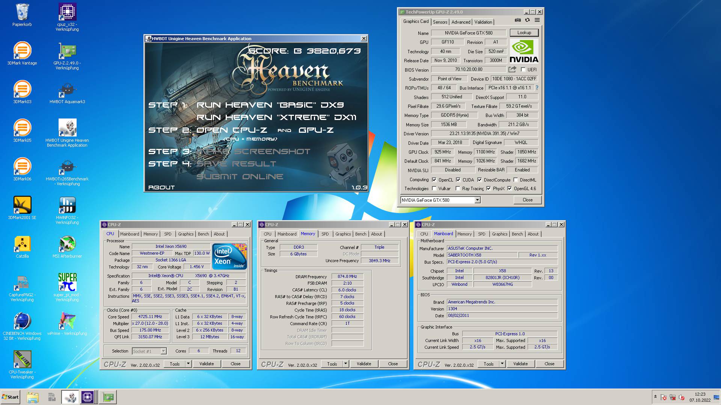721x405 pixels.
Task: Show hidden system tray icons arrow
Action: (655, 397)
